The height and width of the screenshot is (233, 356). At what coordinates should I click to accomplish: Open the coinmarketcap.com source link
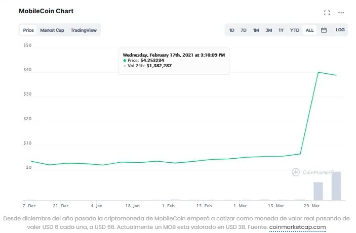coord(297,227)
